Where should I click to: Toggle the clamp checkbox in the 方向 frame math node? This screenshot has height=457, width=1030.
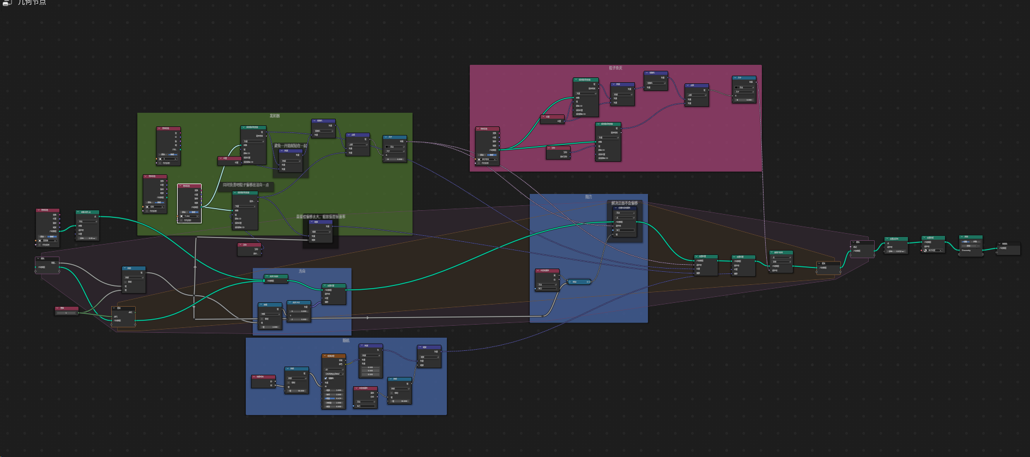tap(262, 319)
